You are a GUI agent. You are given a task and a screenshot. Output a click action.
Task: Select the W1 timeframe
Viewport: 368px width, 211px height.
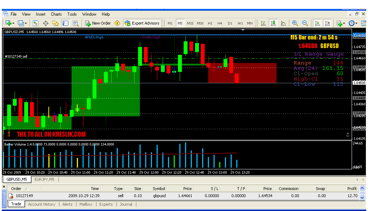[240, 23]
